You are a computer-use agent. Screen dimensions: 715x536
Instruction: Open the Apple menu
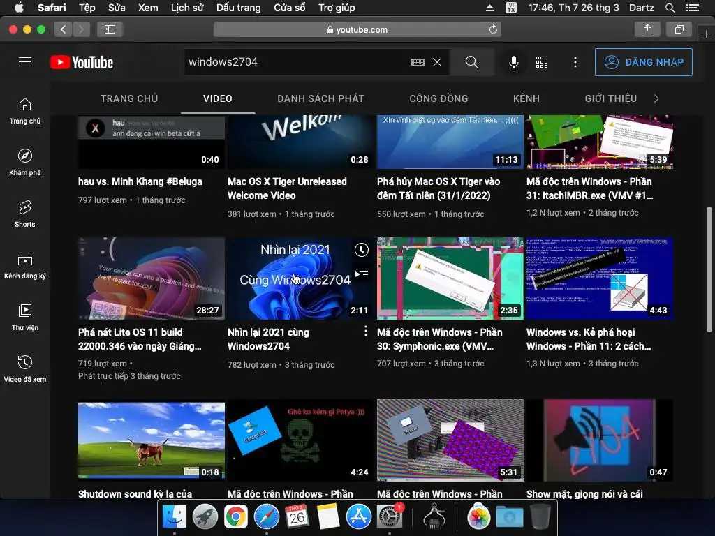[19, 8]
